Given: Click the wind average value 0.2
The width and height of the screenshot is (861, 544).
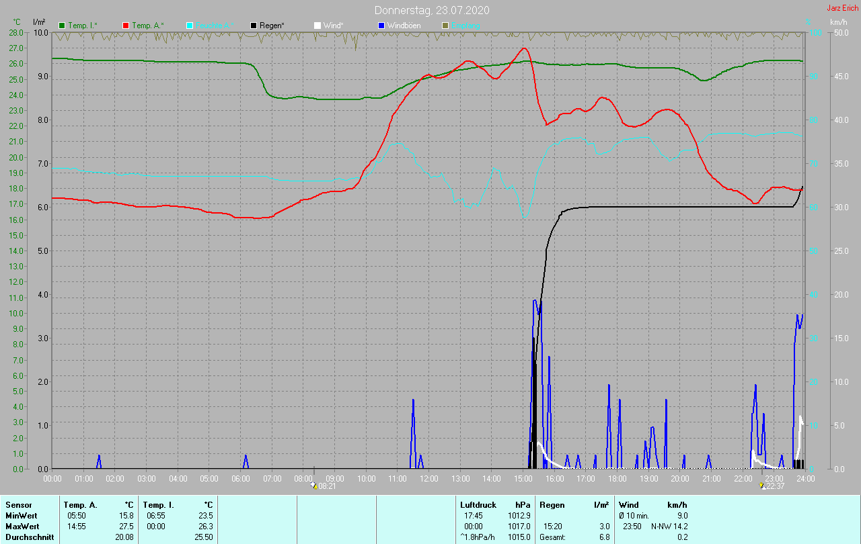Looking at the screenshot, I should coord(683,537).
